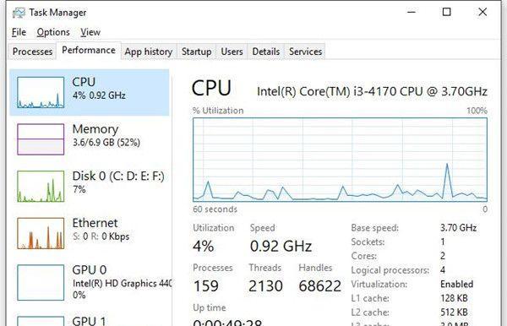This screenshot has width=507, height=326.
Task: Open the Services tab
Action: (305, 52)
